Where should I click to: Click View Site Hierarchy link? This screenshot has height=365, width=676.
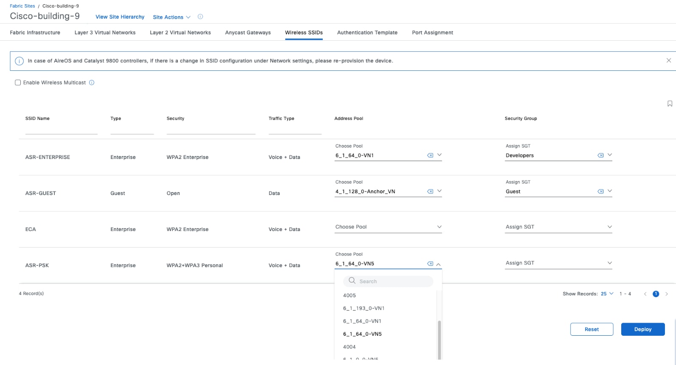(120, 17)
